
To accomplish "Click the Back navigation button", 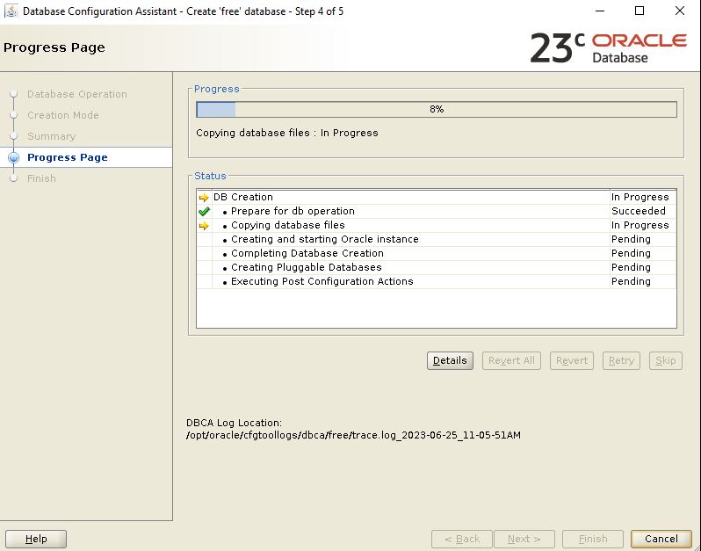I will coord(462,539).
